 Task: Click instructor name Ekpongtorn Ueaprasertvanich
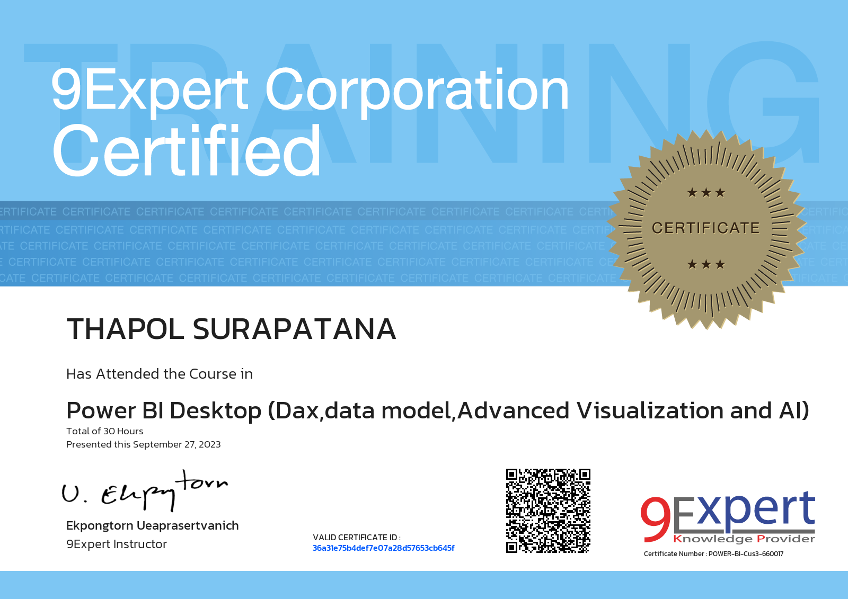coord(153,526)
